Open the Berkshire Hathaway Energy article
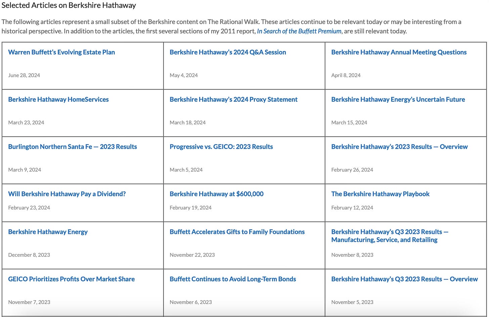Viewport: 489px width, 317px height. (48, 232)
